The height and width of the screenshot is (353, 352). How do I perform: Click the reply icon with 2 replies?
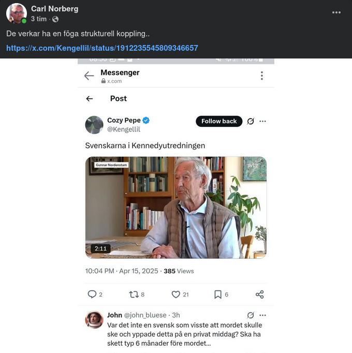[92, 295]
